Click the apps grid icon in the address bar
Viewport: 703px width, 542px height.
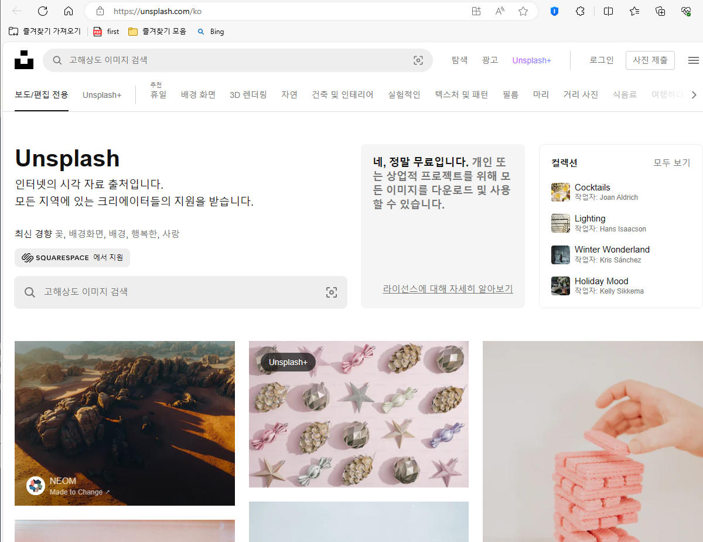coord(476,11)
